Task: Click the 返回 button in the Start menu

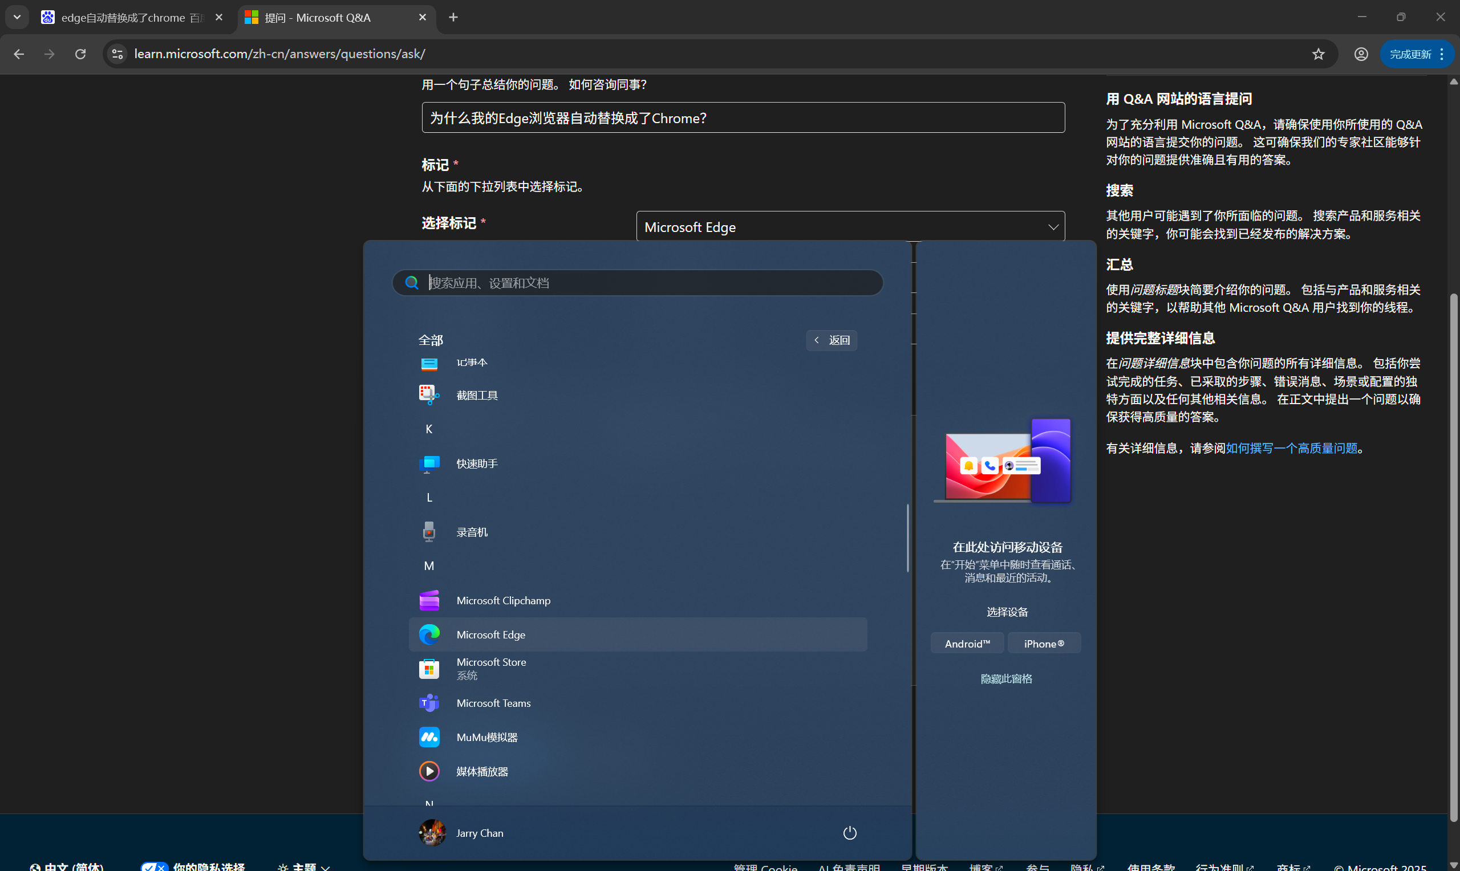Action: point(831,340)
